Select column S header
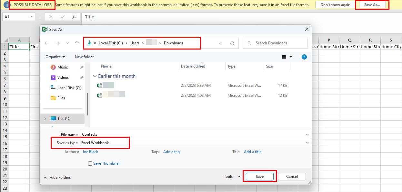This screenshot has height=192, width=402. pos(391,40)
